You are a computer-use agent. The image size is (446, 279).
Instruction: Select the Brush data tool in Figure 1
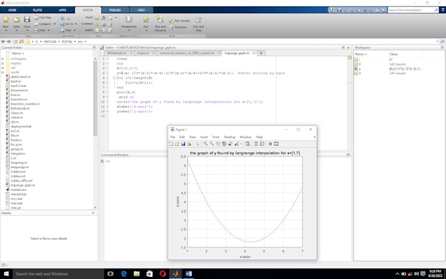click(x=237, y=144)
